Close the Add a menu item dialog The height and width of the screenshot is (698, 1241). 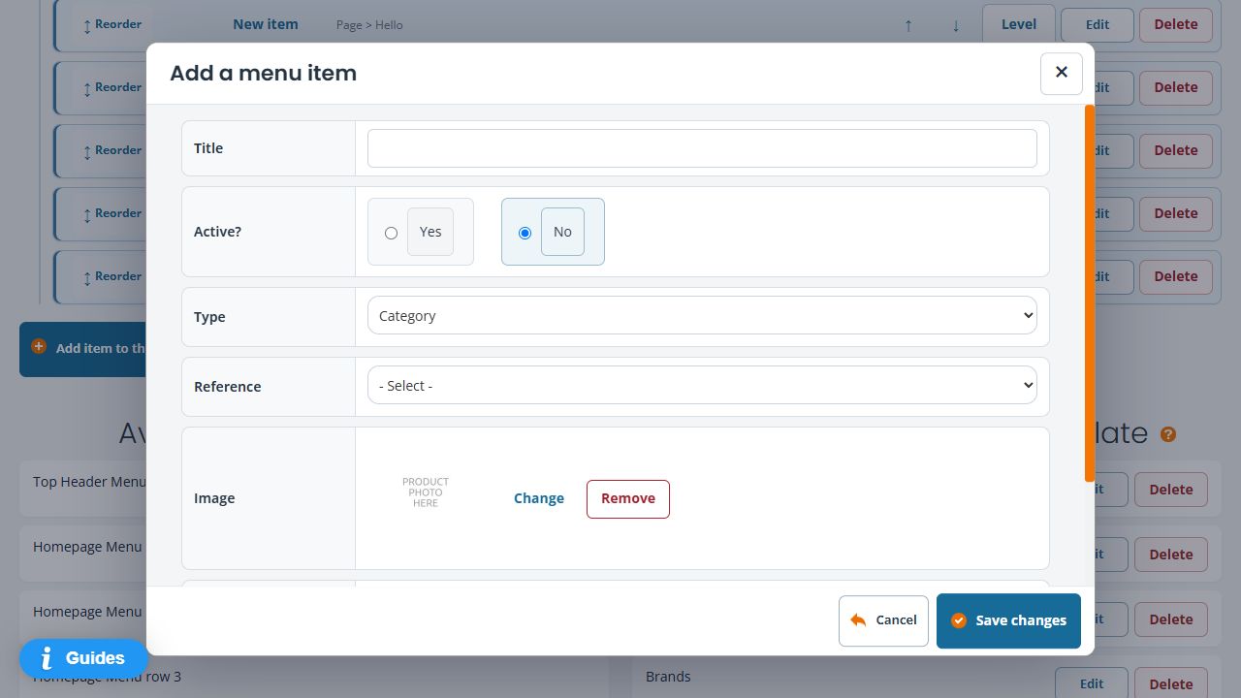pos(1062,73)
